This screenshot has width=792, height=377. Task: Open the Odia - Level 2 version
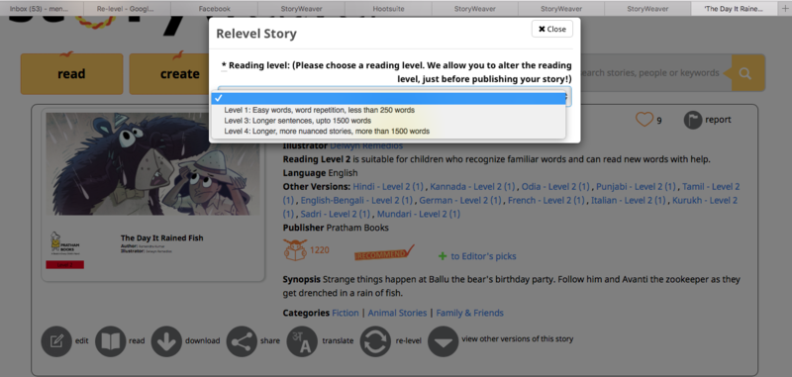(555, 187)
